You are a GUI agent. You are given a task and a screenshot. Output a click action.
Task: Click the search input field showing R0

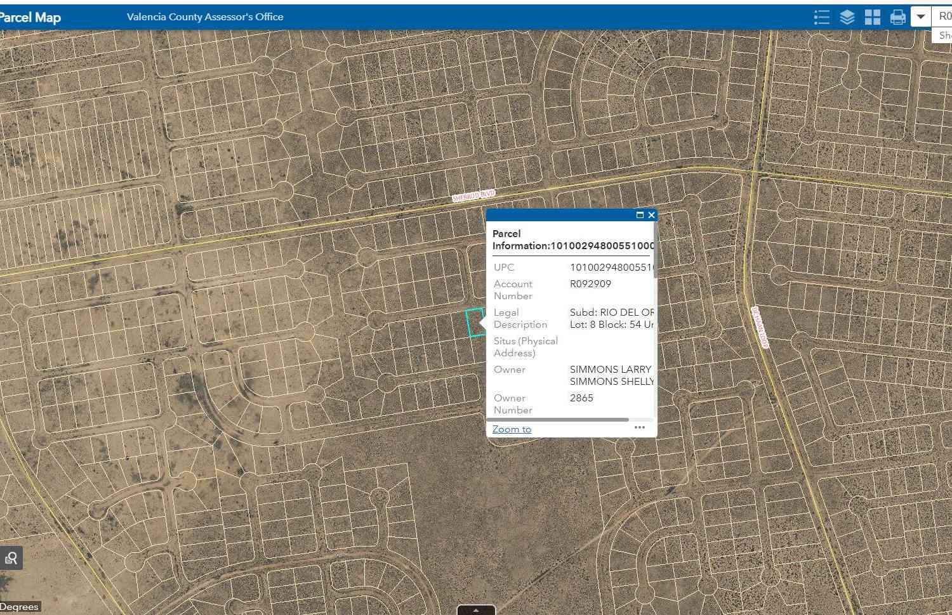942,16
